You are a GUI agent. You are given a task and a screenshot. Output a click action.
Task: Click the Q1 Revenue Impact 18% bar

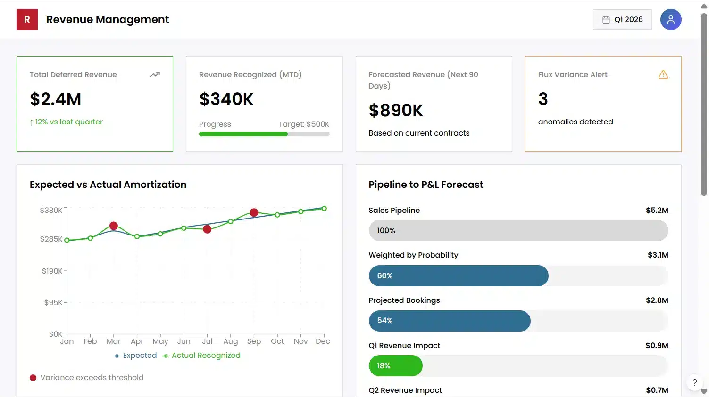(x=395, y=366)
